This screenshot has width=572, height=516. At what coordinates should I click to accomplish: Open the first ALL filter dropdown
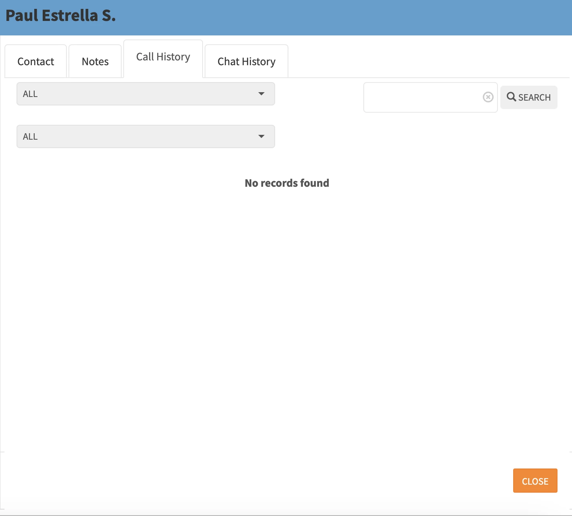pos(145,94)
